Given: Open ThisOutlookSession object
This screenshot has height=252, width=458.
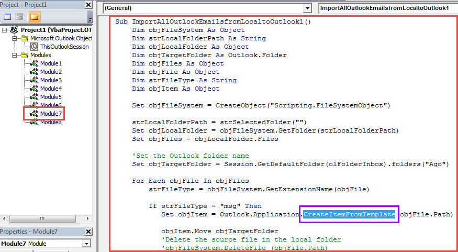Looking at the screenshot, I should (64, 47).
